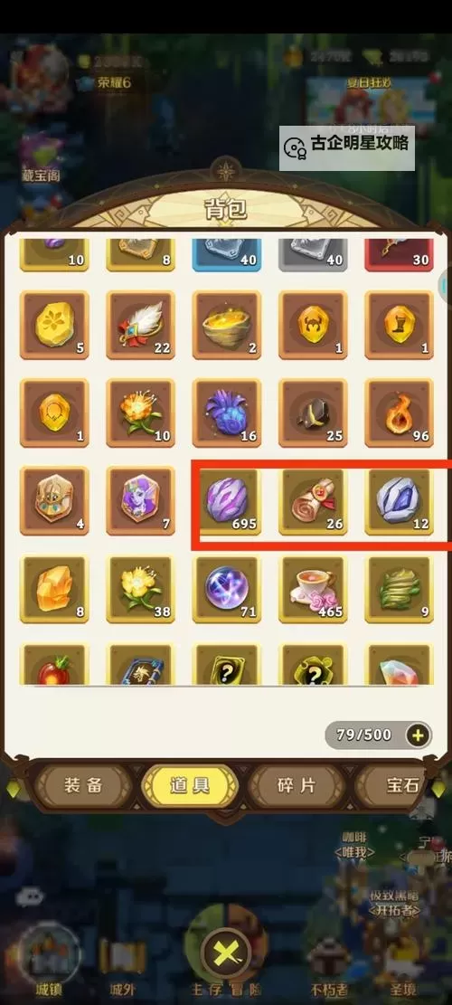Select the orange crystal item with count 8

[x=54, y=589]
